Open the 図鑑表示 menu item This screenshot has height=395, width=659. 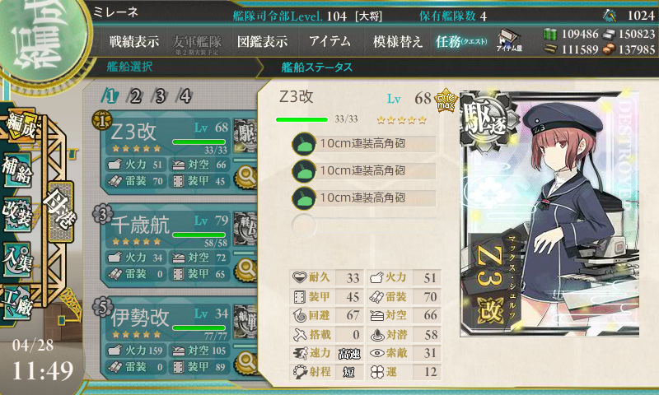point(262,41)
